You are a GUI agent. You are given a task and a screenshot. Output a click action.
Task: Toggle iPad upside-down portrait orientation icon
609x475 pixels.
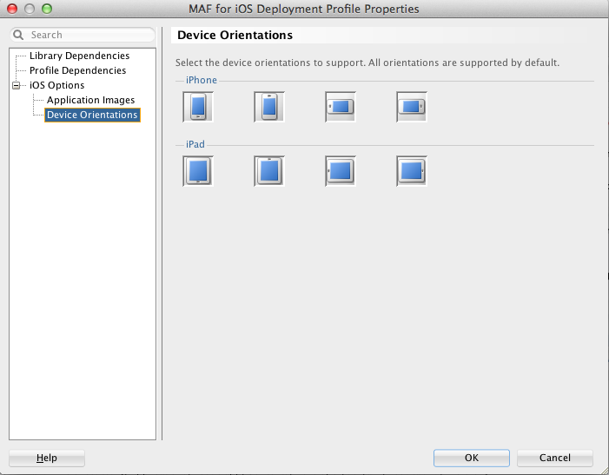coord(269,171)
